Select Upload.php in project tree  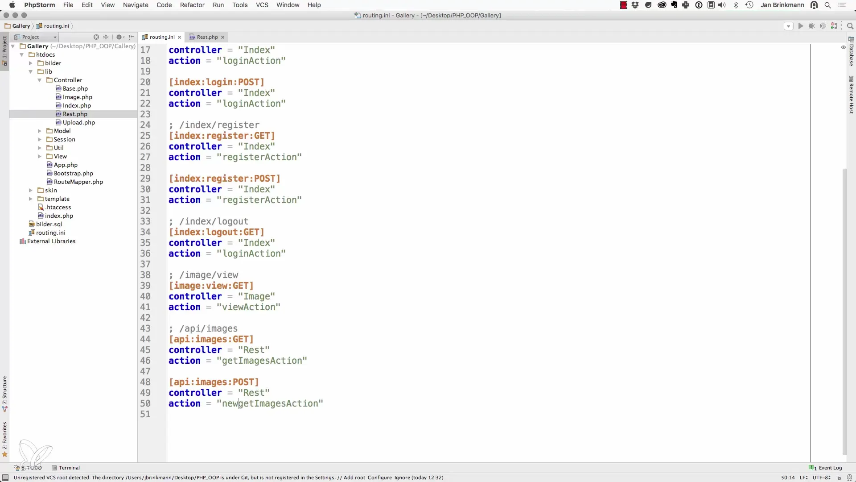(75, 123)
